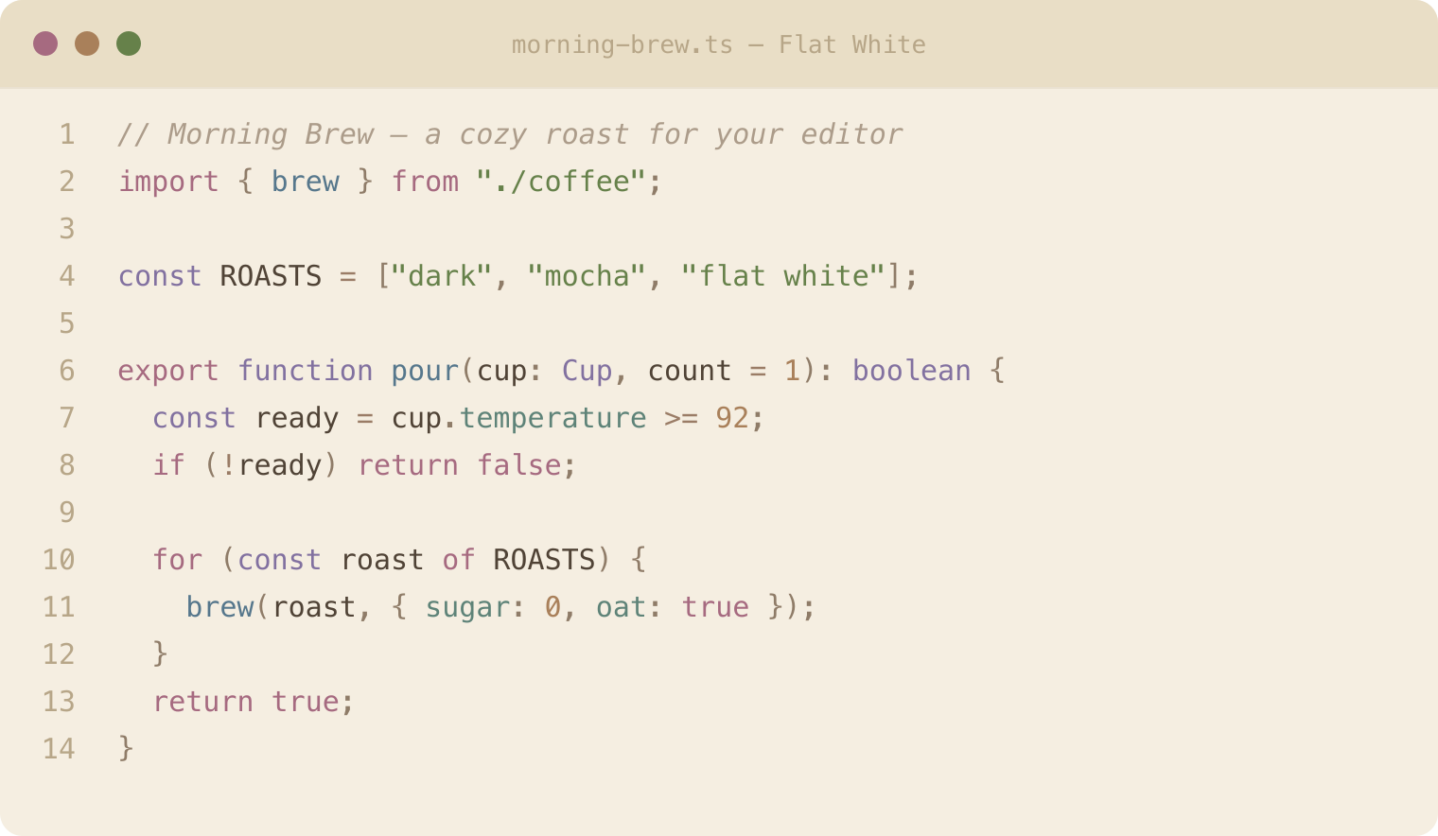
Task: Click the 'oat' key on line 11
Action: 622,607
